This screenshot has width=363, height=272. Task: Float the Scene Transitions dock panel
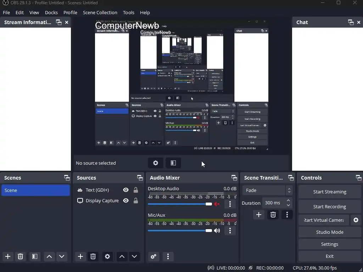point(291,178)
